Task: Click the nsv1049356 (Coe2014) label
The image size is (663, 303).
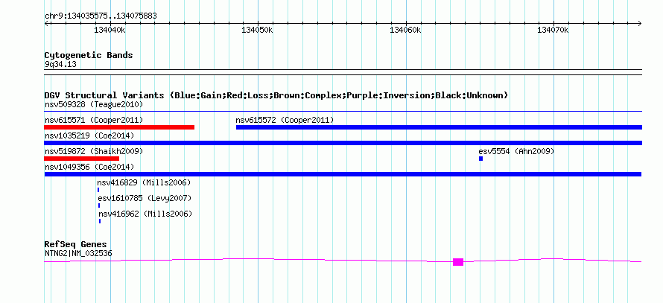Action: tap(89, 167)
